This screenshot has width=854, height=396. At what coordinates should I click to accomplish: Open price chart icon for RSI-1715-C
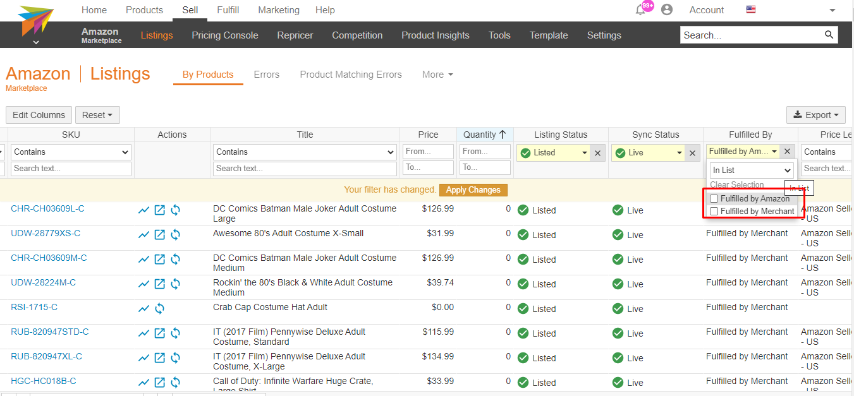point(144,309)
